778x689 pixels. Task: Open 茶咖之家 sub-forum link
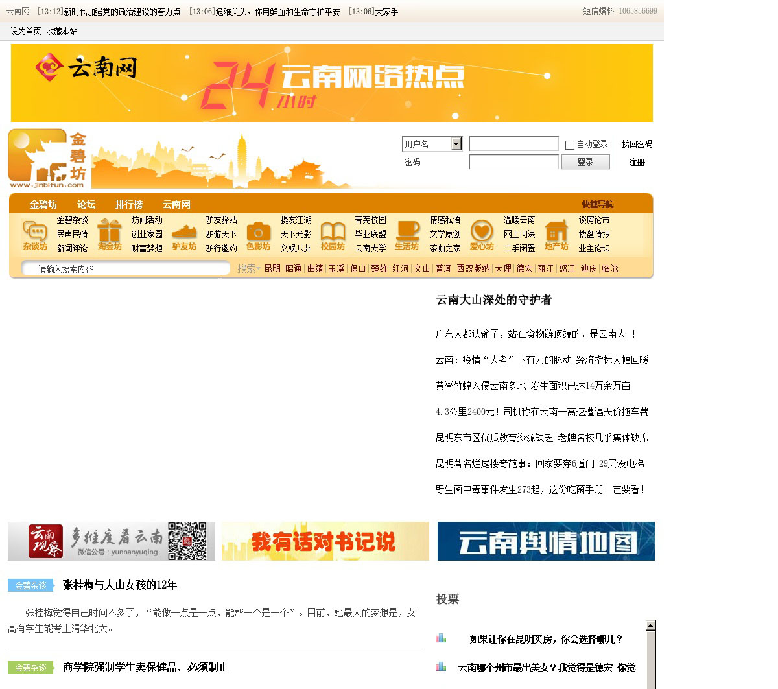pyautogui.click(x=445, y=248)
